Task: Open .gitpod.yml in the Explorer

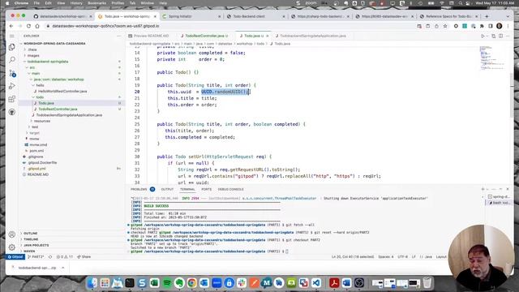Action: (x=36, y=169)
